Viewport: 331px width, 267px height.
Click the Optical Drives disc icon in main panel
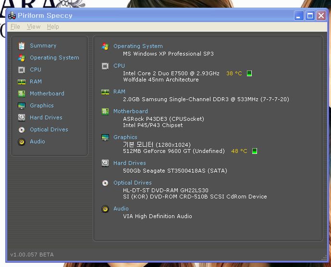point(105,183)
